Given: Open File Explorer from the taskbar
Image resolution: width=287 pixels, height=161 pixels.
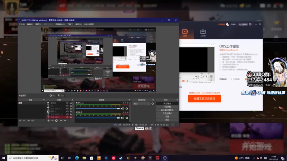Looking at the screenshot, I should tap(84, 158).
